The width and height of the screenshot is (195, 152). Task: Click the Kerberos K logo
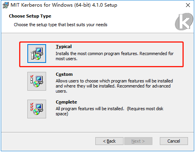click(x=184, y=21)
